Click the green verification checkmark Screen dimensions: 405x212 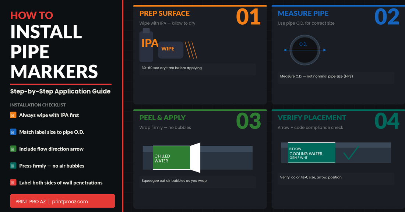tap(351, 154)
